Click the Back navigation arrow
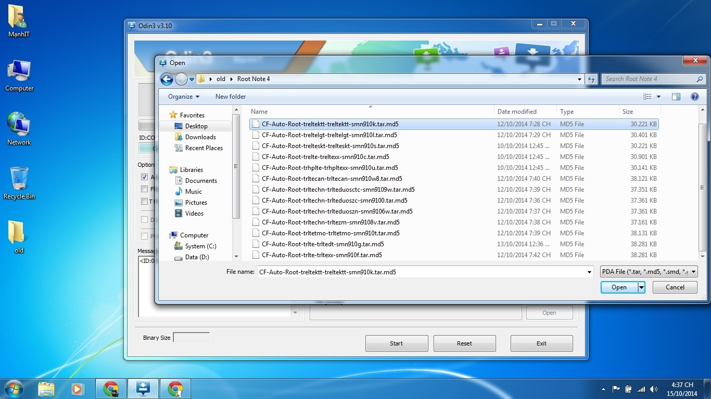Screen dimensions: 711x399 167,79
